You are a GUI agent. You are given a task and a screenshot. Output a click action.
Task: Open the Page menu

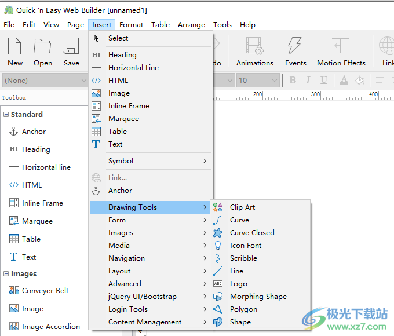[75, 25]
